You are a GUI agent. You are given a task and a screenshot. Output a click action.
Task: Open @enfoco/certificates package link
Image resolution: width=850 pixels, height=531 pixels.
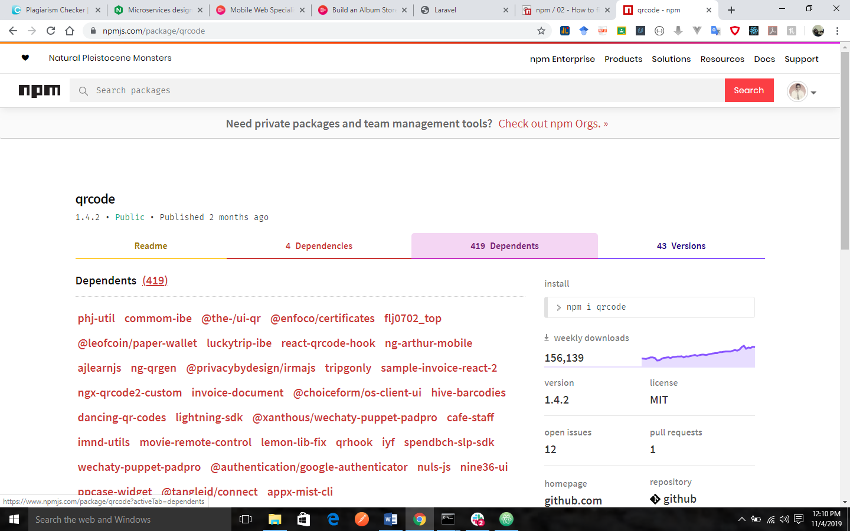click(322, 319)
